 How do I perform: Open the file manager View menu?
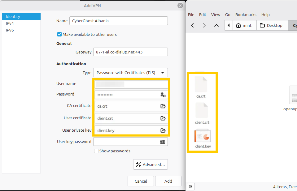(216, 15)
